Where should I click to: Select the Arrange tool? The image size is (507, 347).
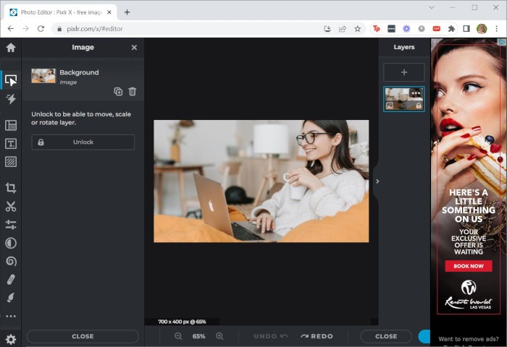[x=11, y=80]
